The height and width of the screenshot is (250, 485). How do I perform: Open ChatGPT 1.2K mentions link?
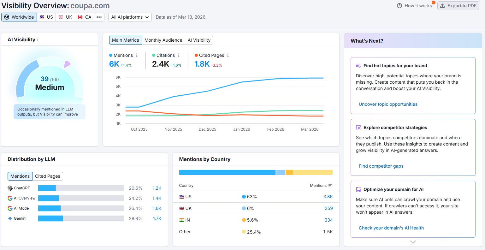157,188
